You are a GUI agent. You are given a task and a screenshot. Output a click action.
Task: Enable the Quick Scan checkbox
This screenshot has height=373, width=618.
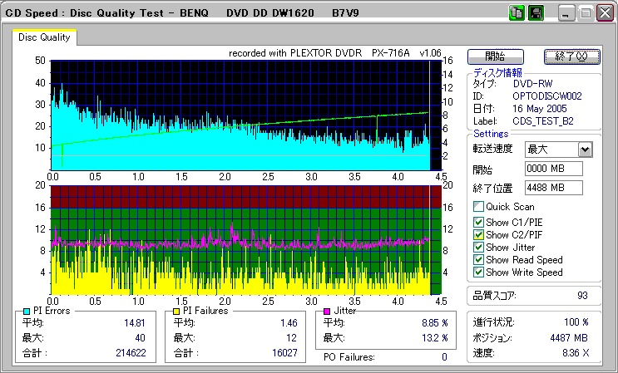(x=478, y=207)
